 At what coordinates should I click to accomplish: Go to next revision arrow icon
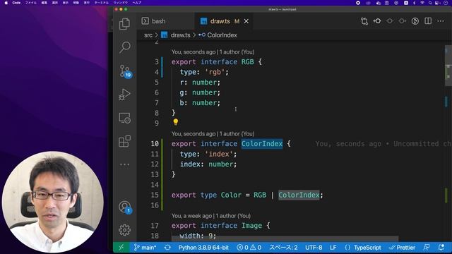pos(403,21)
